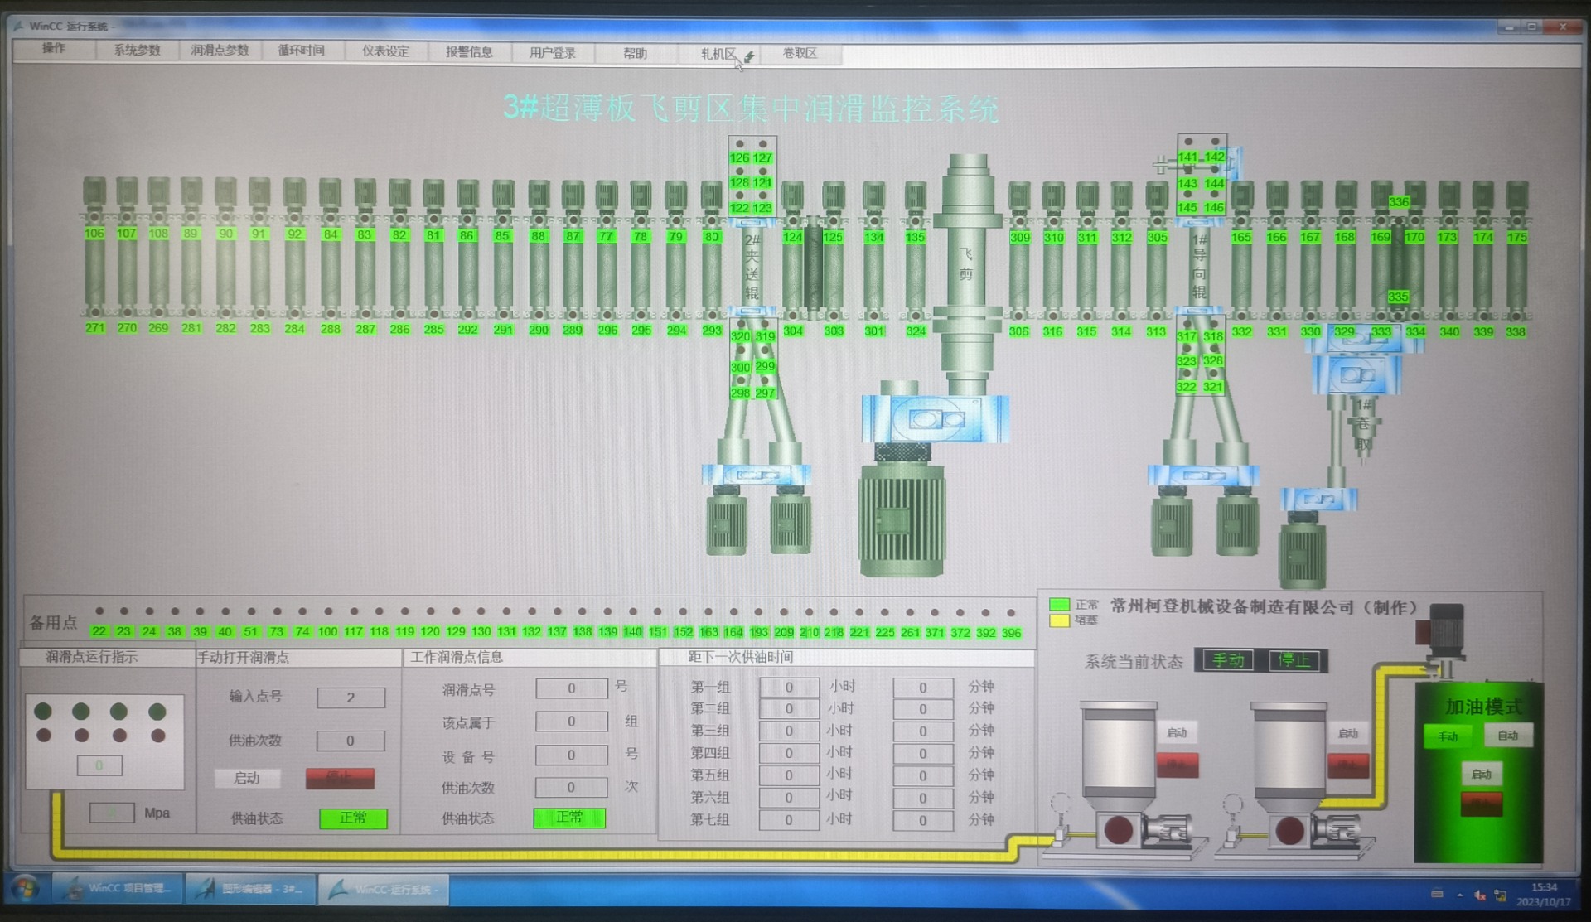Stop the right grease pump
Viewport: 1591px width, 922px height.
click(1348, 766)
